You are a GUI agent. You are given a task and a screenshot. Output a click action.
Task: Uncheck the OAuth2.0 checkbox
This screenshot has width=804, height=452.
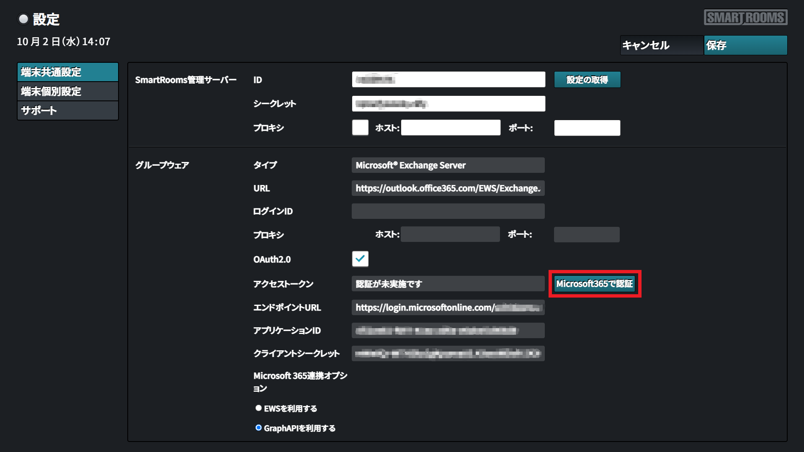click(360, 259)
